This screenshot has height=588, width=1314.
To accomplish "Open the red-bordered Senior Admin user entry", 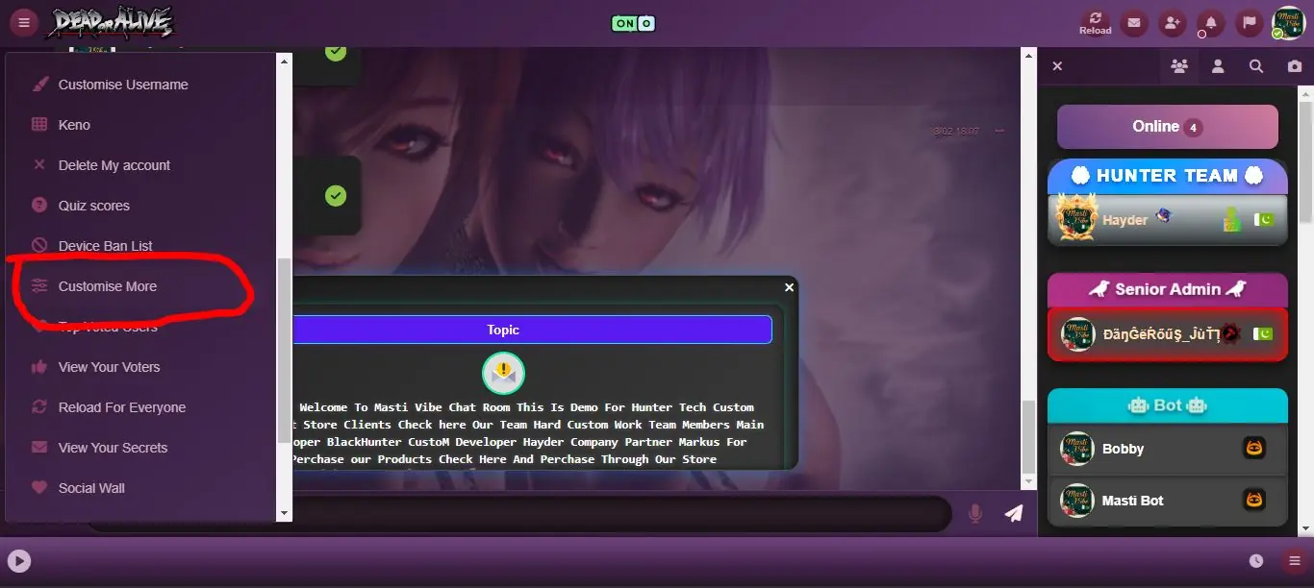I will [x=1168, y=334].
